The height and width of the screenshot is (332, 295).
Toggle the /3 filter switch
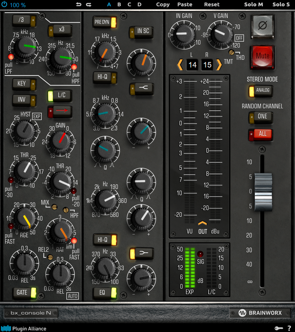click(24, 20)
